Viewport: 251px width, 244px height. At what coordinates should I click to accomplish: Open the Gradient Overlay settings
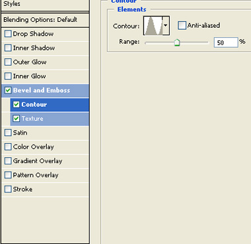[x=45, y=161]
